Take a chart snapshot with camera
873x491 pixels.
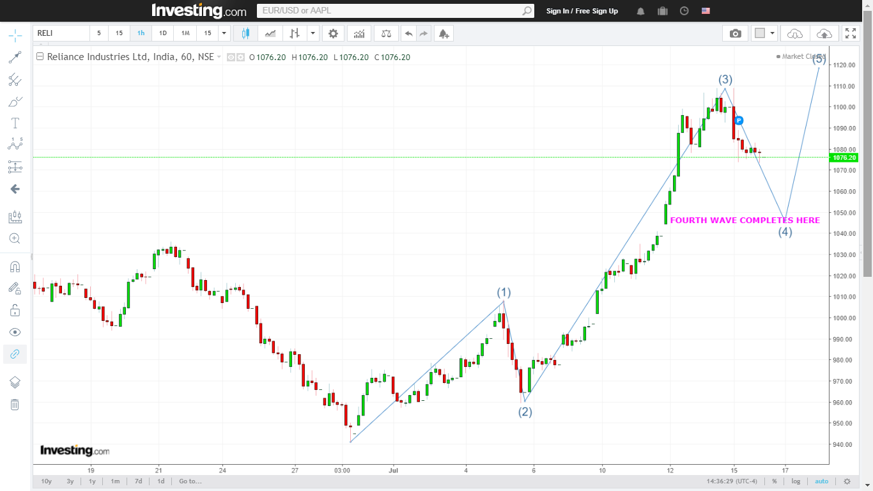tap(736, 33)
